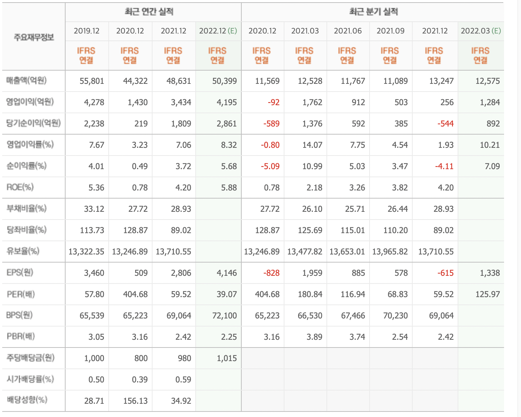Screen dimensions: 521x417
Task: Select the 시가배당률(%) row label
Action: coord(30,379)
